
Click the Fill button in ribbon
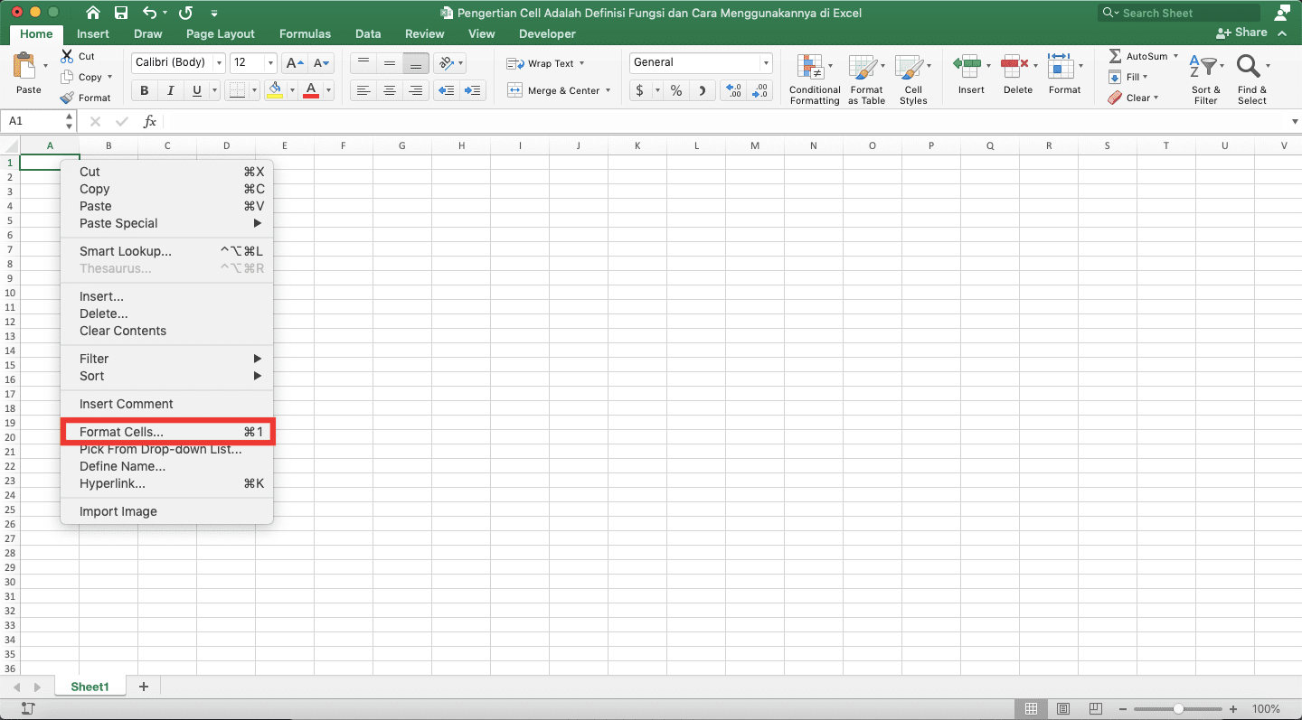pos(1127,77)
